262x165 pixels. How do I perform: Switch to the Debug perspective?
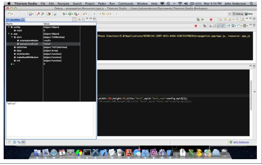(x=238, y=14)
